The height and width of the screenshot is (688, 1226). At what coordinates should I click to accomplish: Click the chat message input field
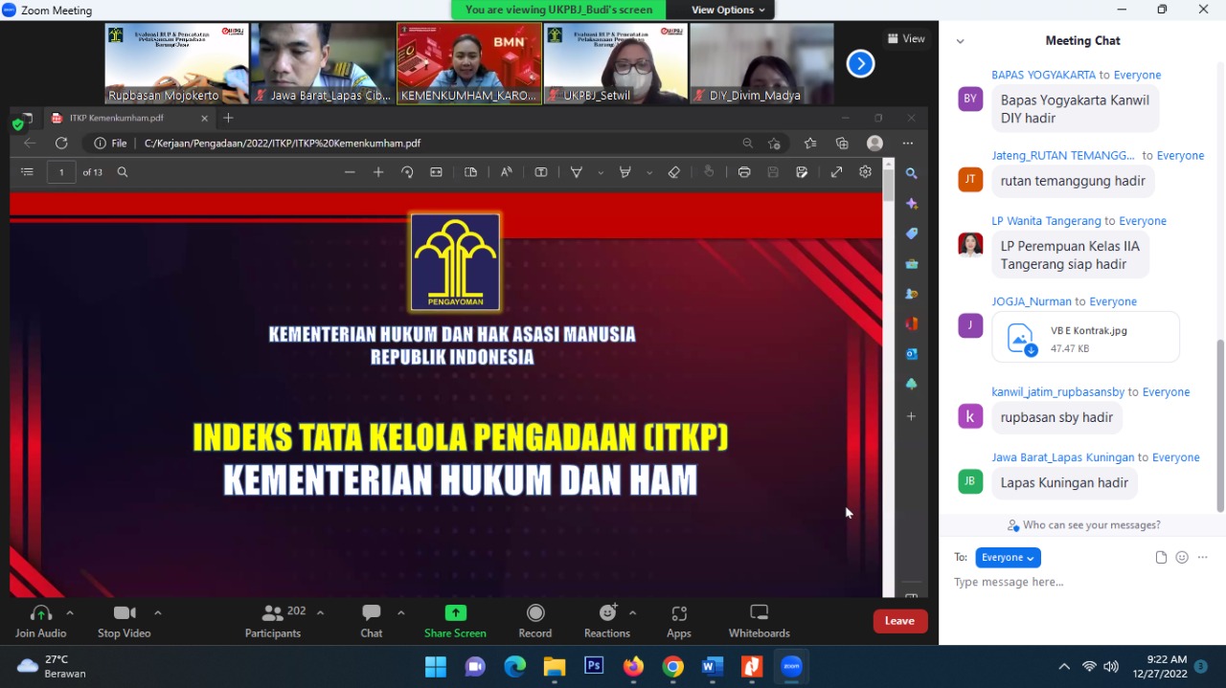[x=1082, y=582]
